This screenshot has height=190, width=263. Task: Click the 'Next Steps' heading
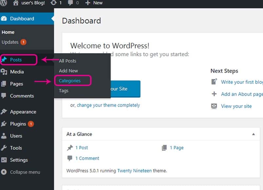pyautogui.click(x=224, y=71)
